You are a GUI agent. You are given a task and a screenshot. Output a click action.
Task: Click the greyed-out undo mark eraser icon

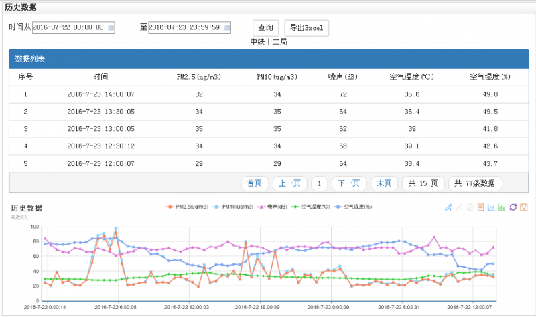[x=459, y=207]
